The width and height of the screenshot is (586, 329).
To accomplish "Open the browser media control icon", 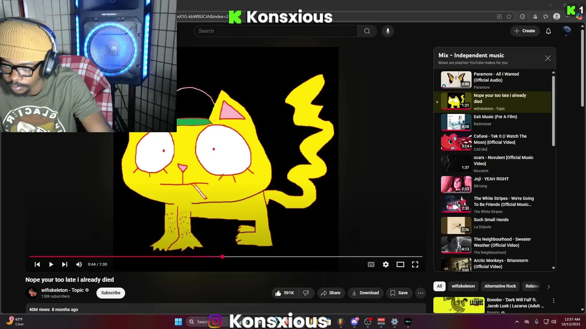I will pyautogui.click(x=535, y=16).
